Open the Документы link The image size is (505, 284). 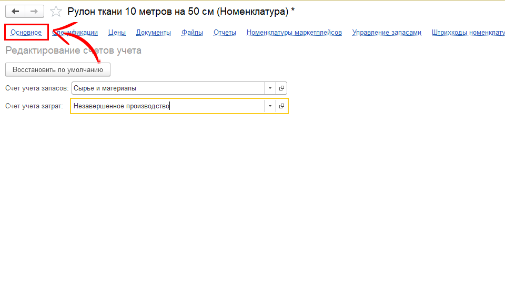[153, 33]
